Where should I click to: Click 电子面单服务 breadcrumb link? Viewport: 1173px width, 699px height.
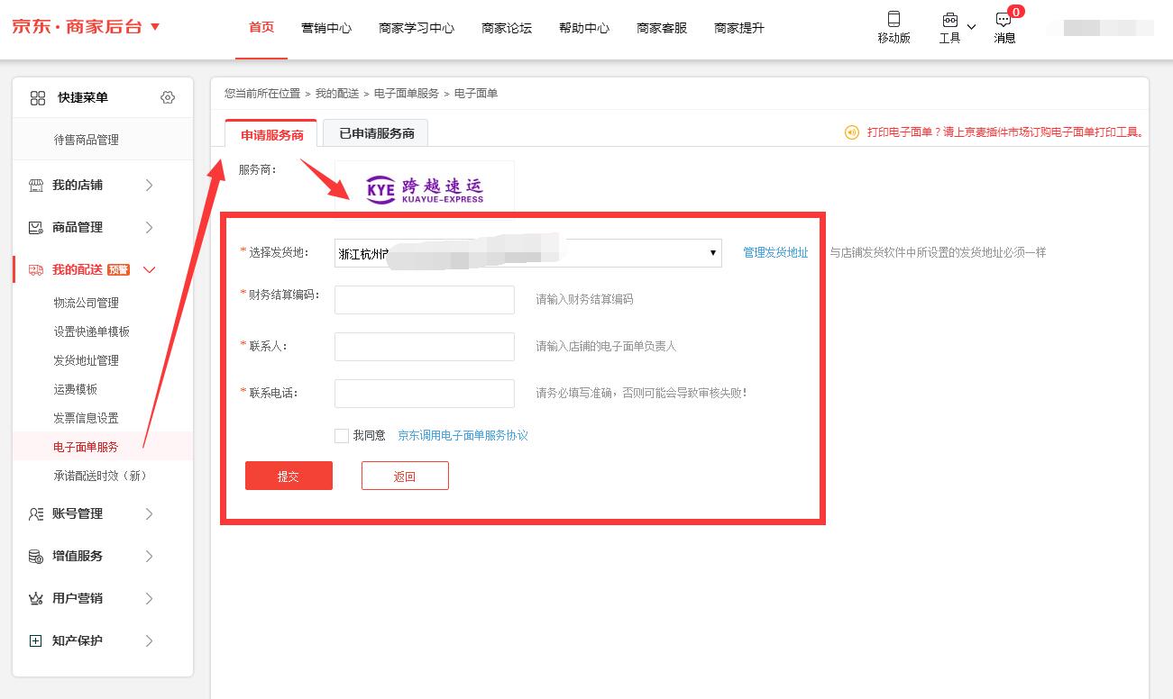[x=407, y=94]
